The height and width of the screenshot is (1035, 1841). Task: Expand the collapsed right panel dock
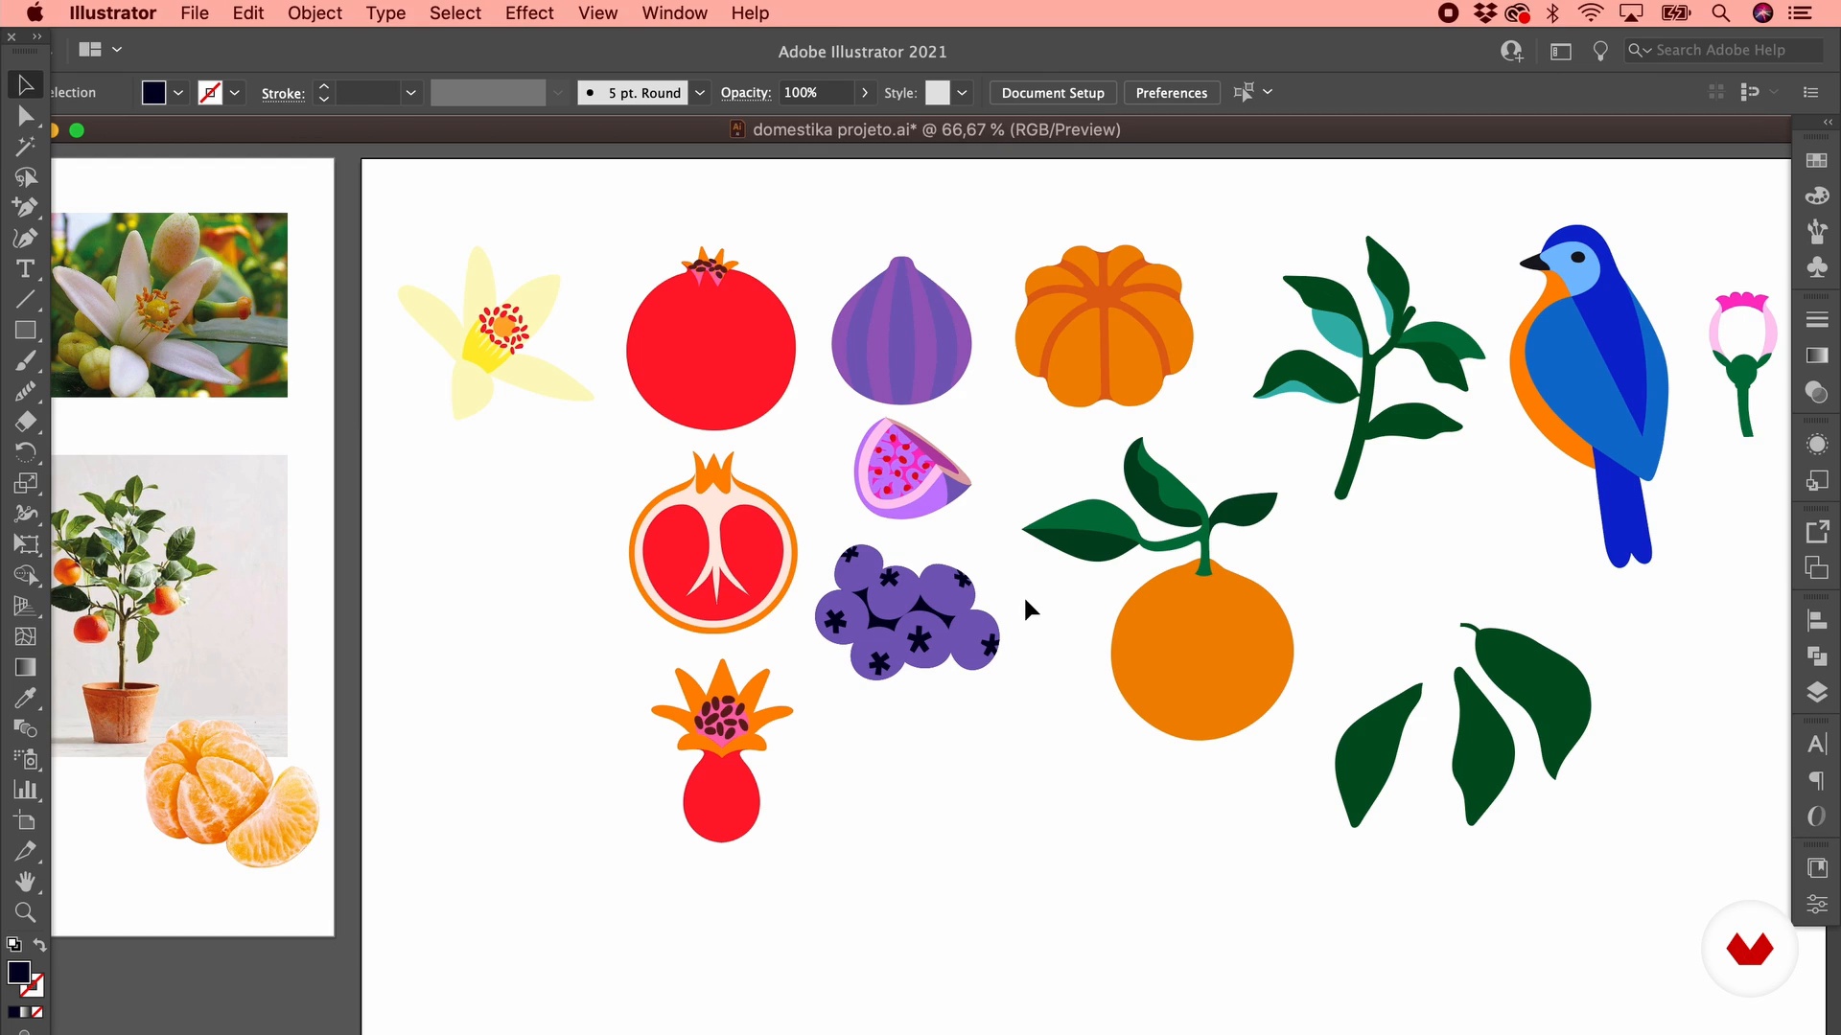(1828, 122)
